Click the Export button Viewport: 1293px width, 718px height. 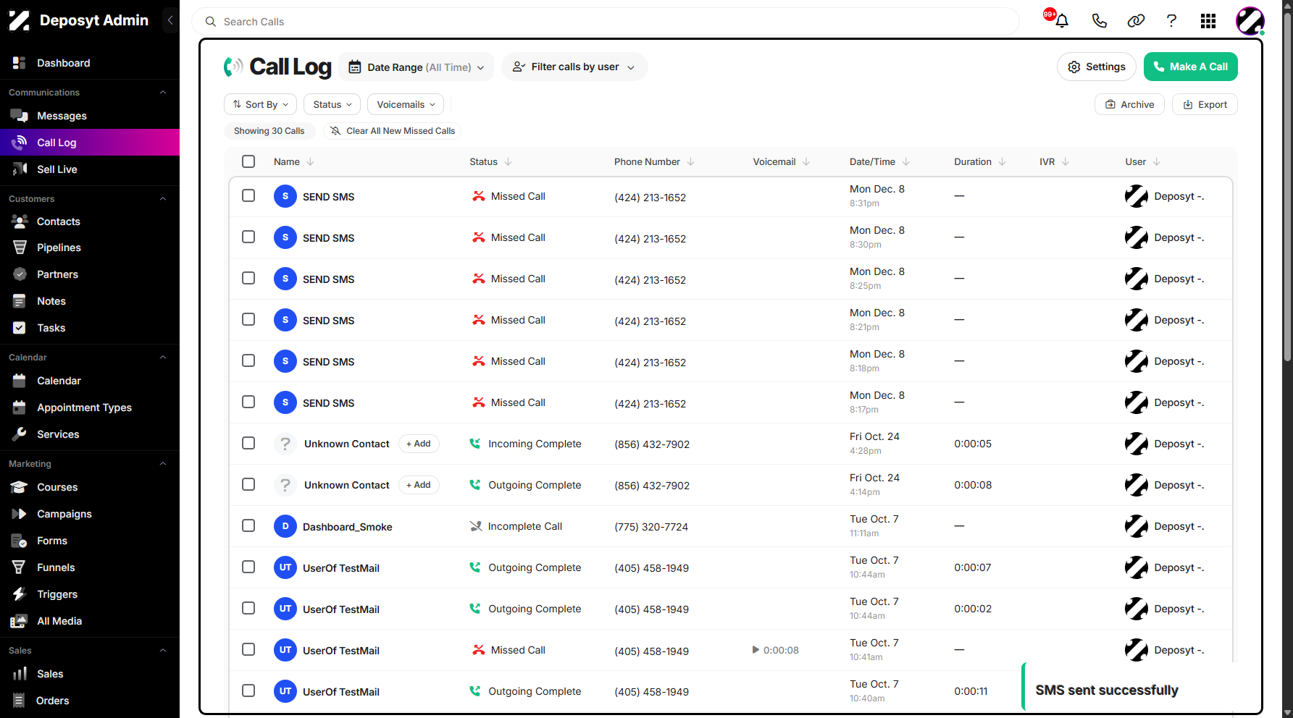click(1205, 104)
